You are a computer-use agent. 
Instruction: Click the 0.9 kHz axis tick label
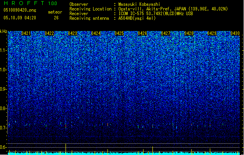(x=3, y=89)
